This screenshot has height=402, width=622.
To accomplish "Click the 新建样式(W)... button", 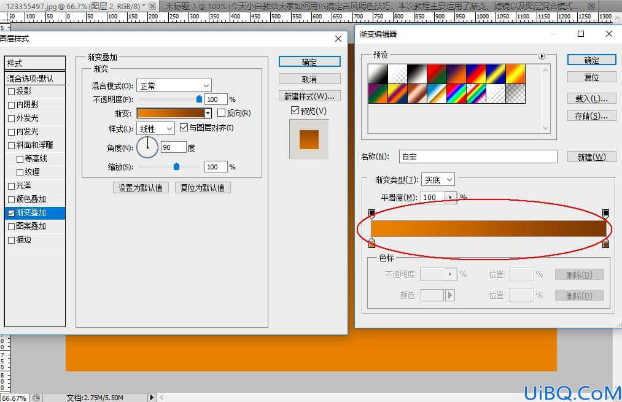I will pos(309,96).
